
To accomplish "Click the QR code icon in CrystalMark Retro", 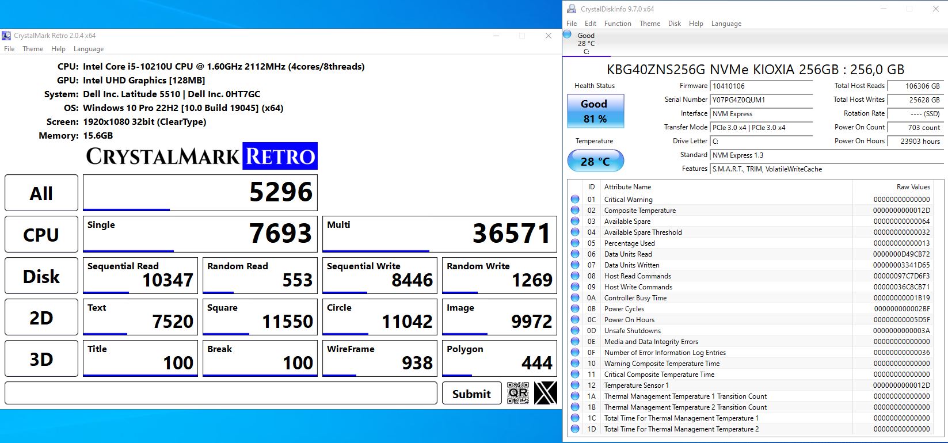I will [518, 393].
